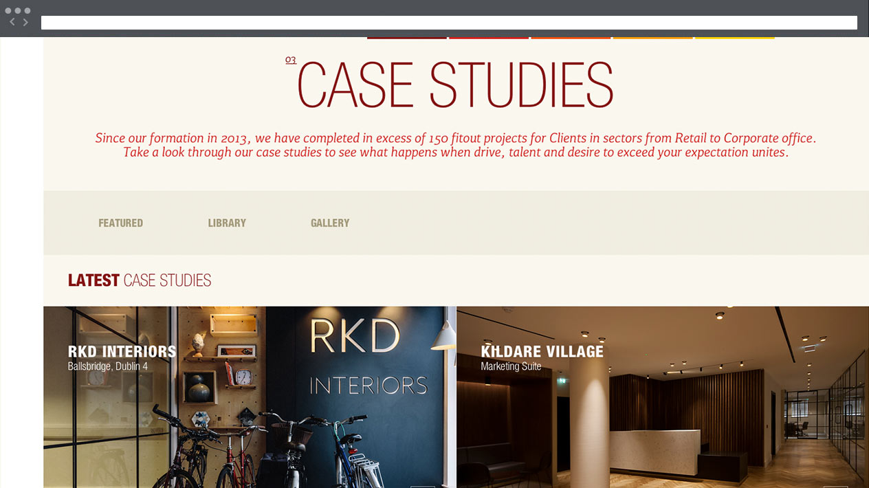
Task: Open the RKD Interiors title link
Action: click(x=122, y=352)
